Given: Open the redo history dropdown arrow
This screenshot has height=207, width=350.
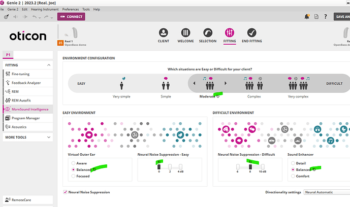Looking at the screenshot, I should tap(52, 18).
